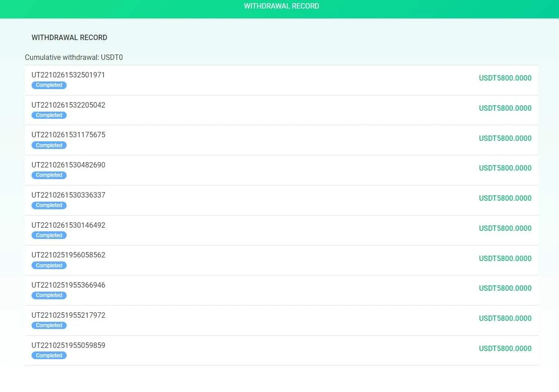Click USDT5800.0000 amount for UT2210261532501971
This screenshot has width=559, height=392.
click(x=505, y=78)
